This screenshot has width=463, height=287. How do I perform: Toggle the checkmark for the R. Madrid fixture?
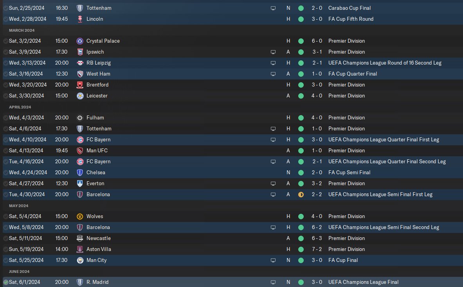click(x=5, y=282)
